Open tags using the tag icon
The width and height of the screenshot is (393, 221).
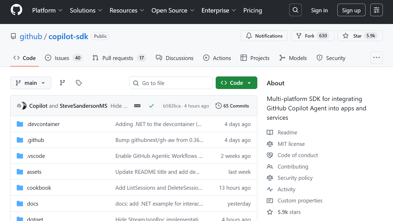pos(78,83)
